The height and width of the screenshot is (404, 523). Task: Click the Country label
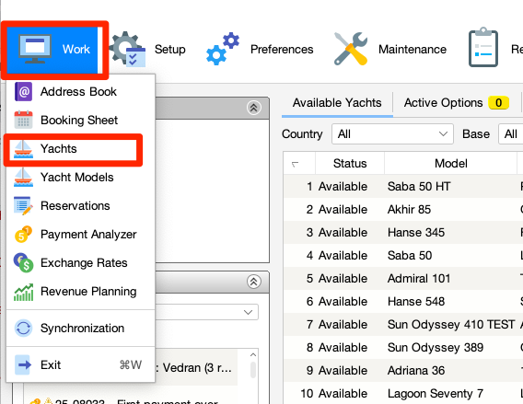pyautogui.click(x=302, y=134)
